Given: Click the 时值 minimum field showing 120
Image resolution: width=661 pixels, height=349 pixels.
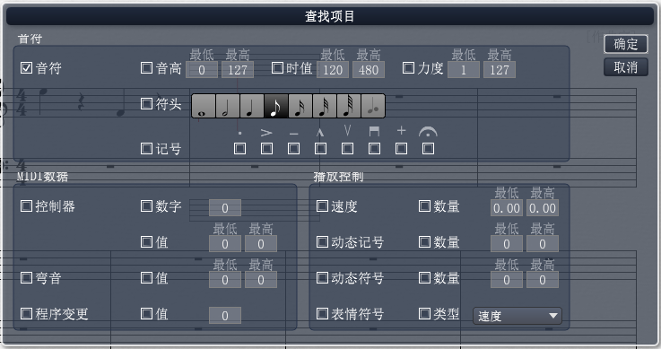Looking at the screenshot, I should 333,70.
